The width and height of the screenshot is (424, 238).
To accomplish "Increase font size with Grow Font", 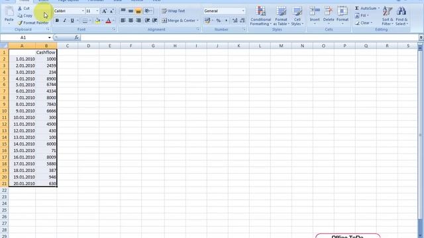I will tap(104, 11).
